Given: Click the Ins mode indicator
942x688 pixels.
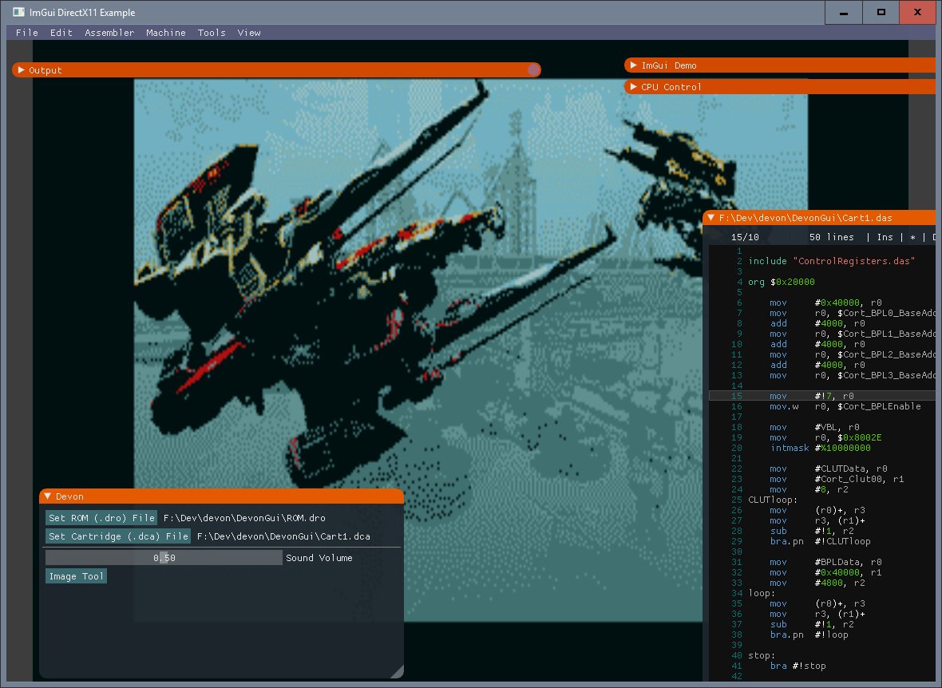Looking at the screenshot, I should point(885,237).
